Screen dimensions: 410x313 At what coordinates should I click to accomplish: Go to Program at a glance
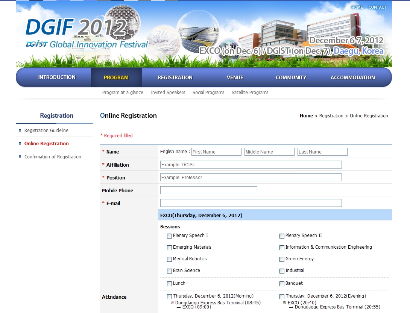123,92
